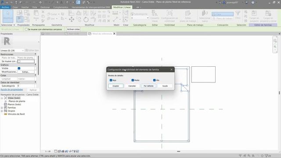Viewport: 281px width, 158px height.
Task: Collapse the Vistas (todo) tree node
Action: [2, 98]
